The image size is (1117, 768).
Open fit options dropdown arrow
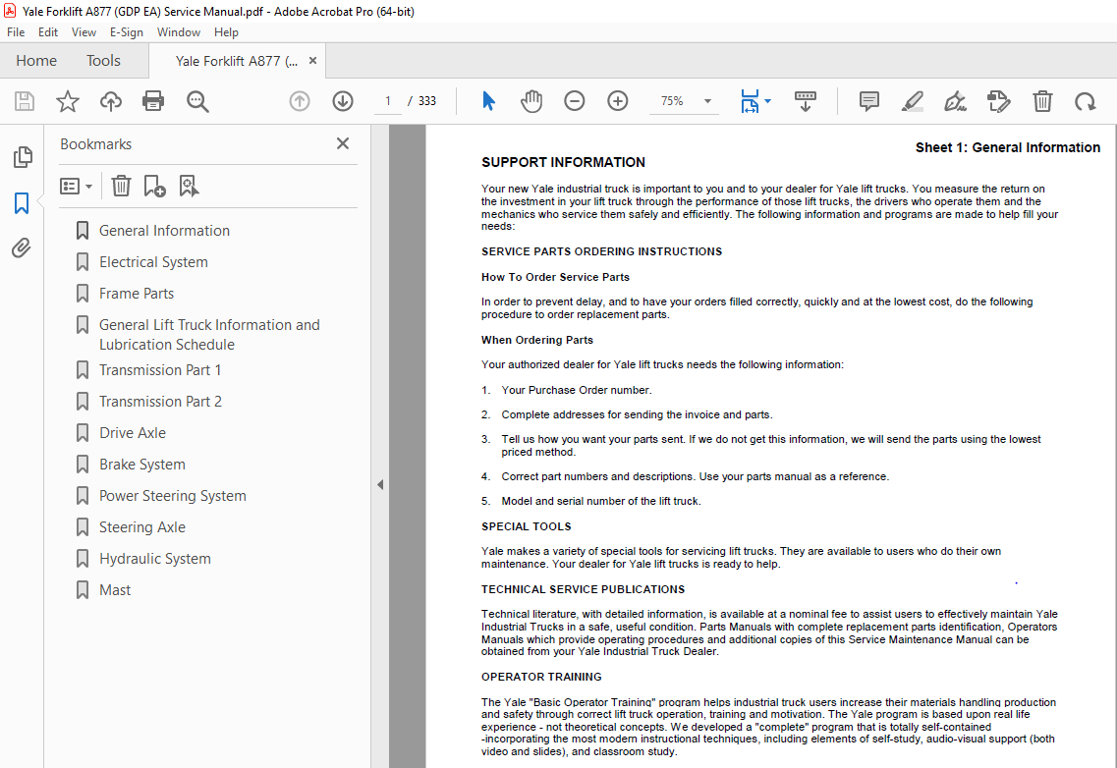coord(767,101)
